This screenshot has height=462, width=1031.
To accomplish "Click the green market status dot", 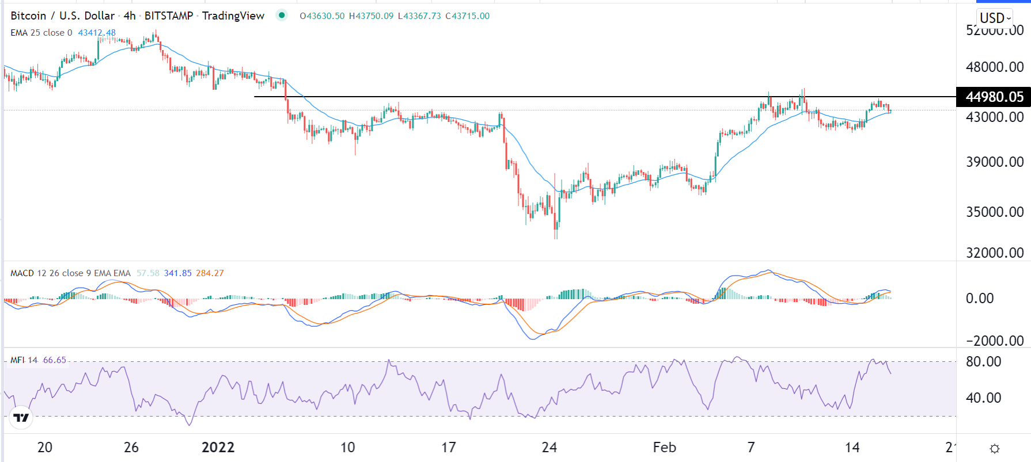I will coord(282,16).
